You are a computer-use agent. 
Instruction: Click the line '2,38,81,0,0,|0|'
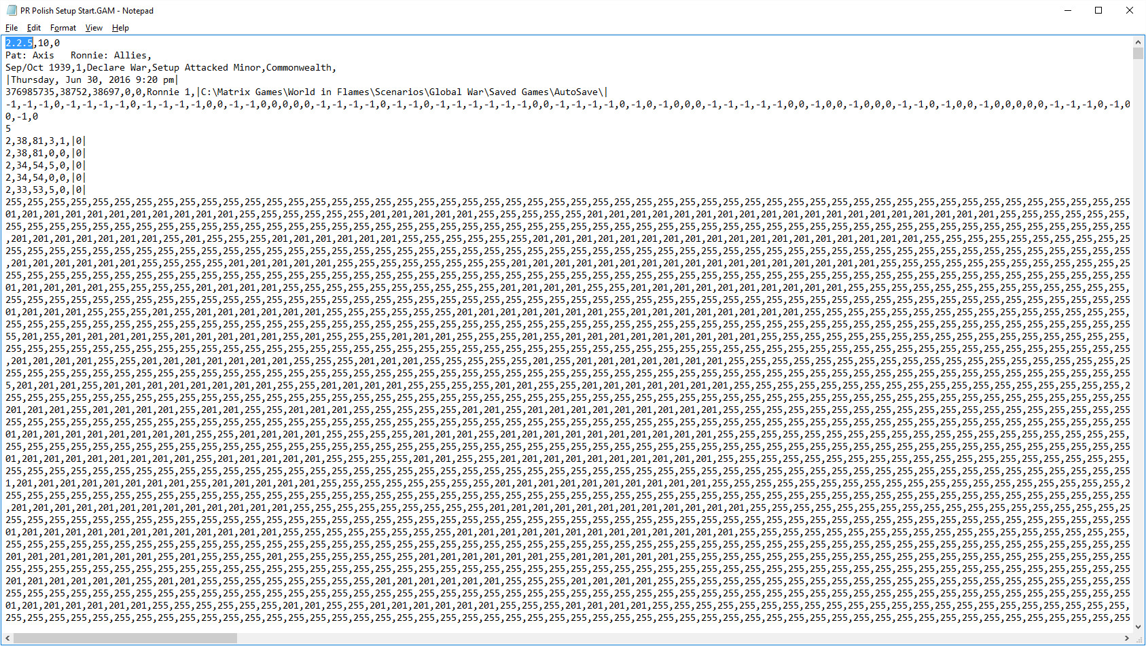(x=46, y=153)
